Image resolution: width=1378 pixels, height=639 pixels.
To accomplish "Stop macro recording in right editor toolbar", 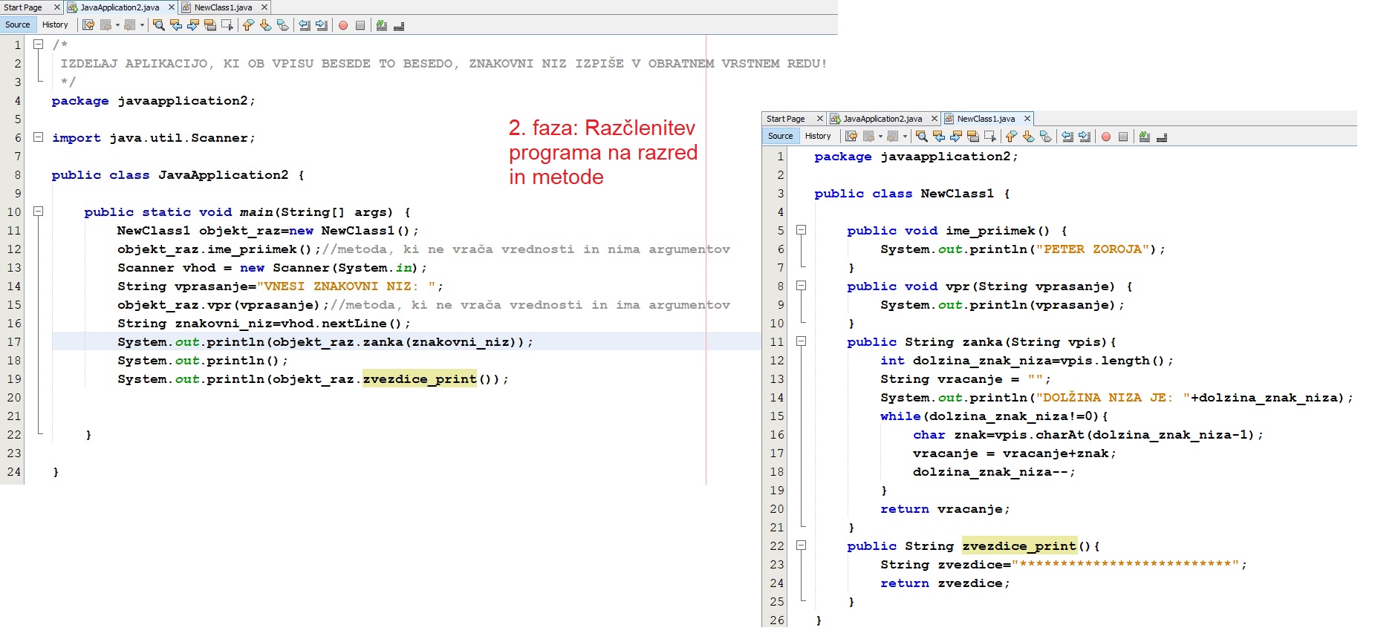I will pos(1123,137).
